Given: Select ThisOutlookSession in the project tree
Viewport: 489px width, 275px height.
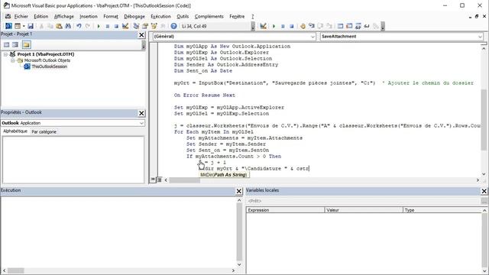Looking at the screenshot, I should pyautogui.click(x=49, y=66).
